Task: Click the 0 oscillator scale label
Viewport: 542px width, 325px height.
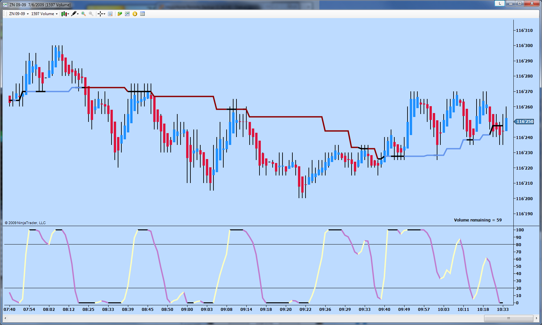Action: coord(517,303)
